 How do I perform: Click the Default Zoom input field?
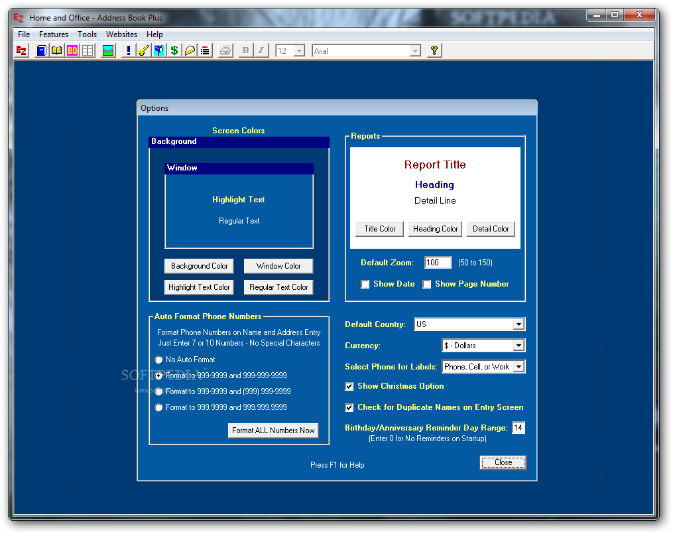(x=438, y=262)
